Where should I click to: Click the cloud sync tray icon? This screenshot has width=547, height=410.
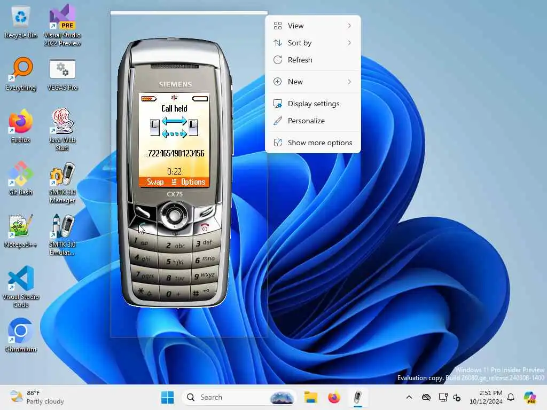(x=426, y=397)
